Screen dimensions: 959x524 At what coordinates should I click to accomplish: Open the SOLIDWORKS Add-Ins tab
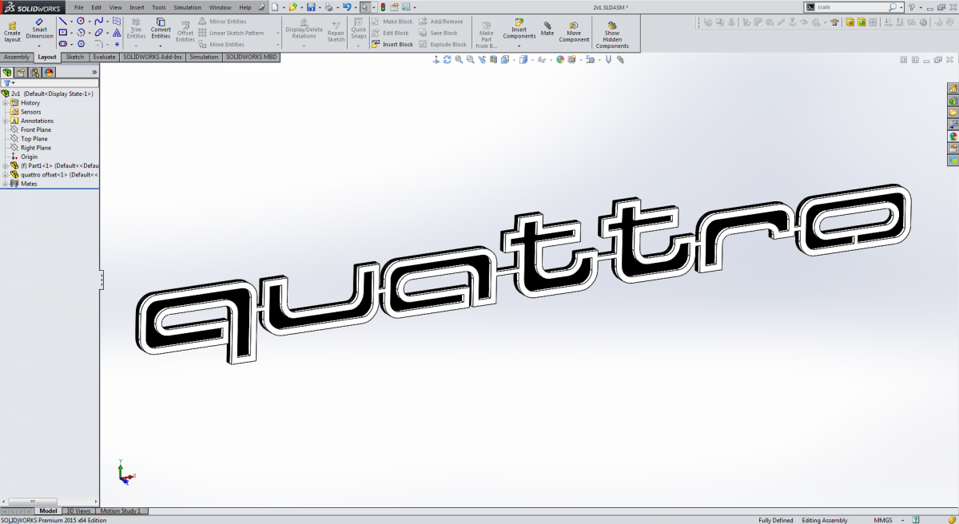152,58
